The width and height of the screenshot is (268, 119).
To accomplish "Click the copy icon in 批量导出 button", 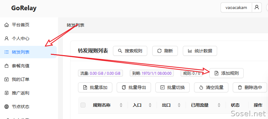I will tap(124, 87).
